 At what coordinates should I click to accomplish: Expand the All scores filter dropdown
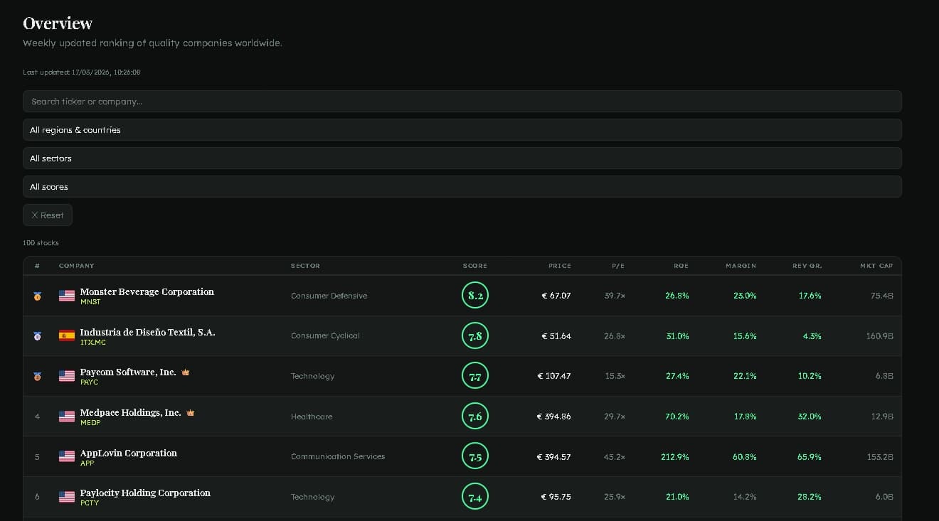[462, 186]
